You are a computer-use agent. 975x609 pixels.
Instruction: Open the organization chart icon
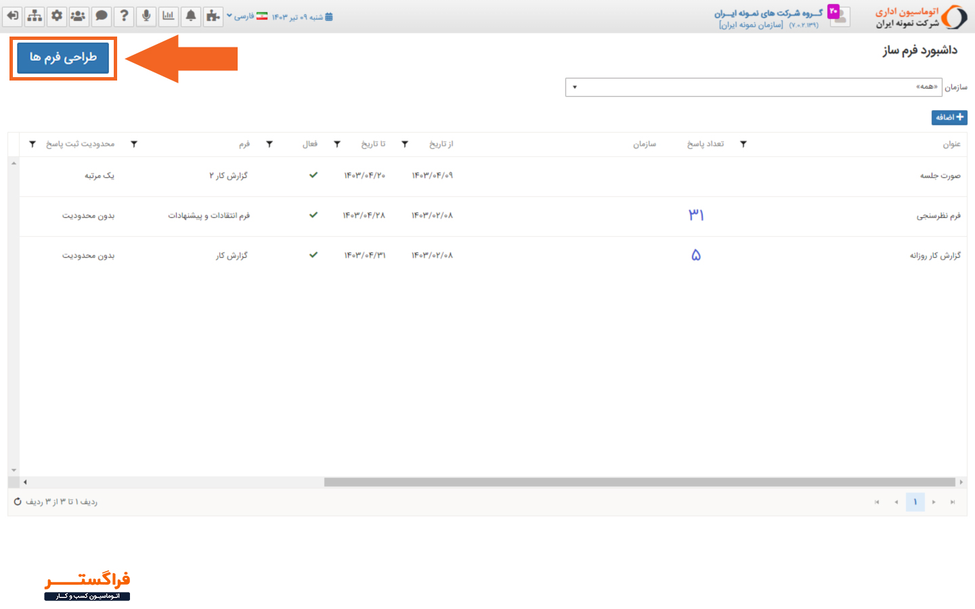pos(35,16)
